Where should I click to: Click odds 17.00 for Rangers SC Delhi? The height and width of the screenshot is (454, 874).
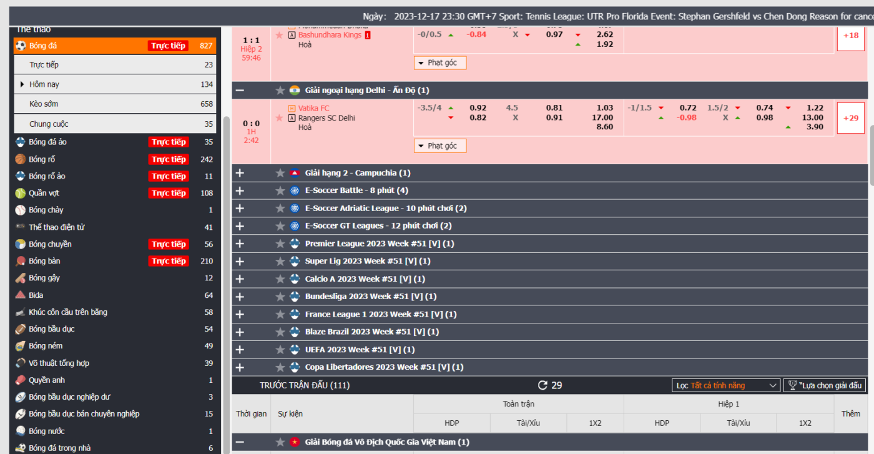click(602, 117)
